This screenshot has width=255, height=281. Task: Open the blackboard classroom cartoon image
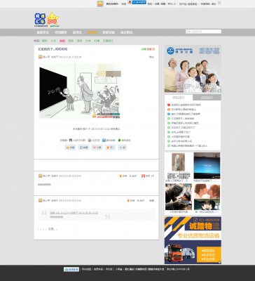pyautogui.click(x=80, y=91)
